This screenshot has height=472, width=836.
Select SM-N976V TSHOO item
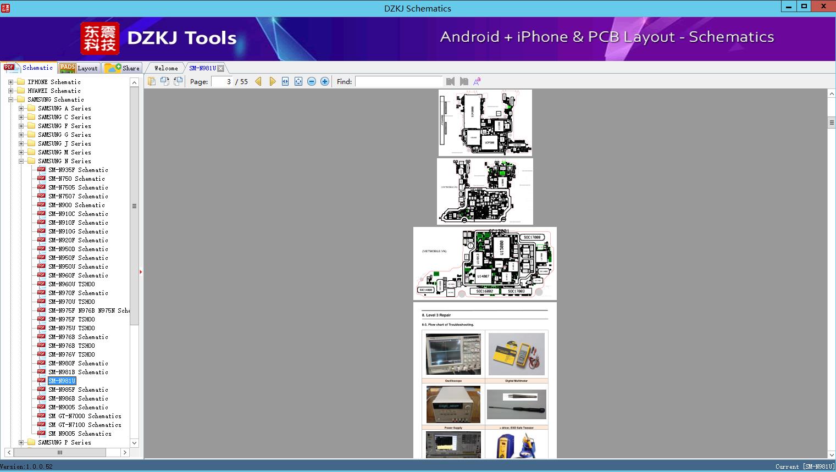point(71,354)
